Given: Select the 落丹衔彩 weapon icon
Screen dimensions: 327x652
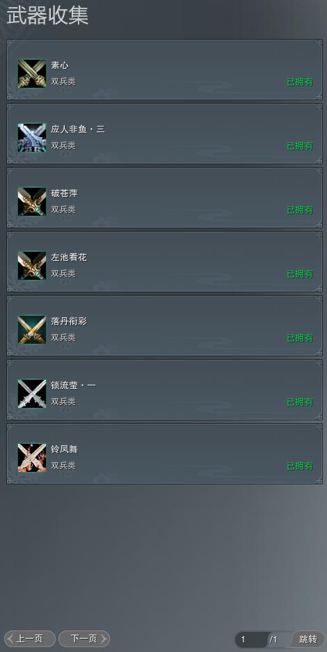Looking at the screenshot, I should (x=32, y=330).
